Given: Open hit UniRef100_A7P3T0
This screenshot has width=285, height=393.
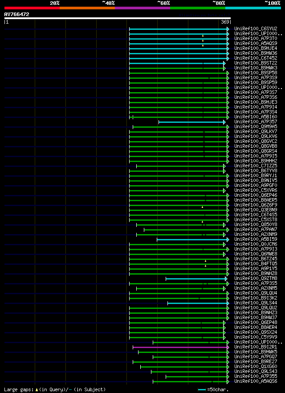Looking at the screenshot, I should [256, 38].
